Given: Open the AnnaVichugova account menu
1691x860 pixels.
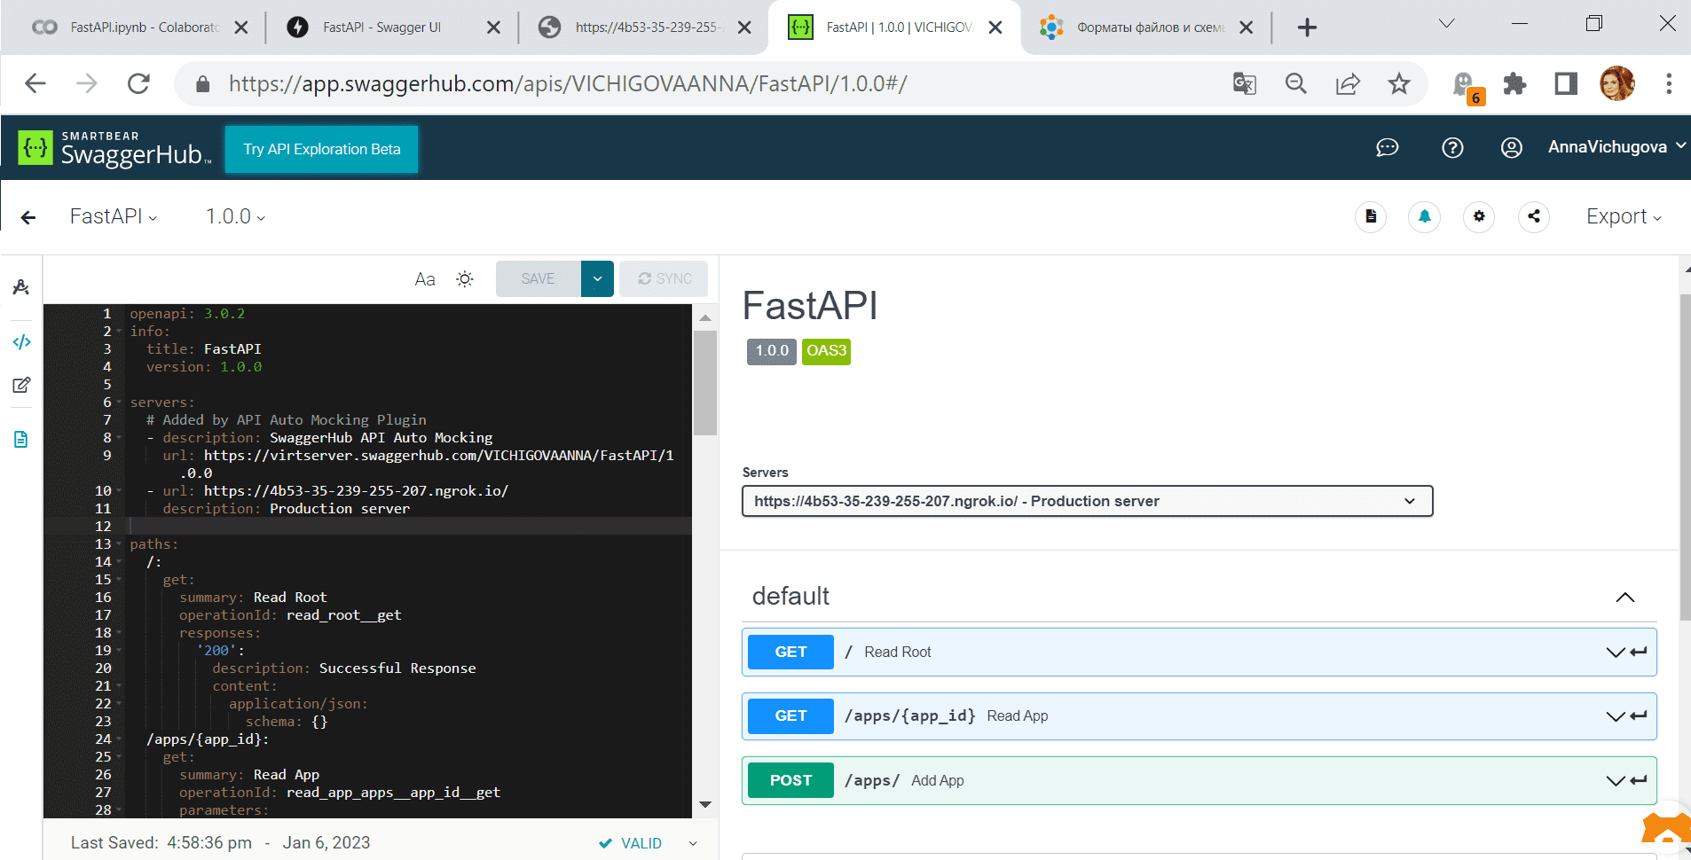Looking at the screenshot, I should (x=1616, y=147).
